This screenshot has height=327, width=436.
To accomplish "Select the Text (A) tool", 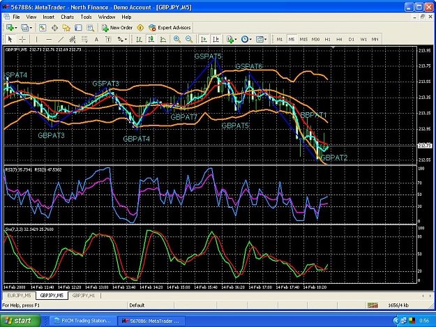I will (x=96, y=40).
